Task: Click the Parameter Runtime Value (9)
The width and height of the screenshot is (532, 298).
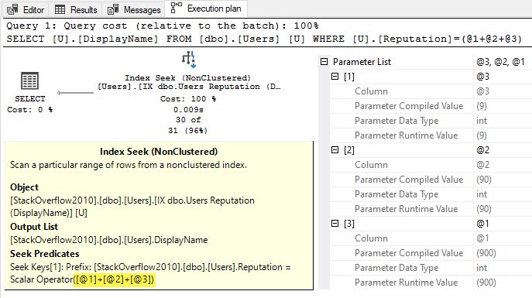Action: pyautogui.click(x=482, y=135)
